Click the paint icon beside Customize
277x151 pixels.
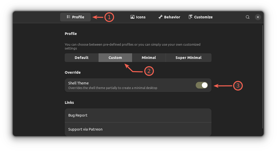(190, 17)
